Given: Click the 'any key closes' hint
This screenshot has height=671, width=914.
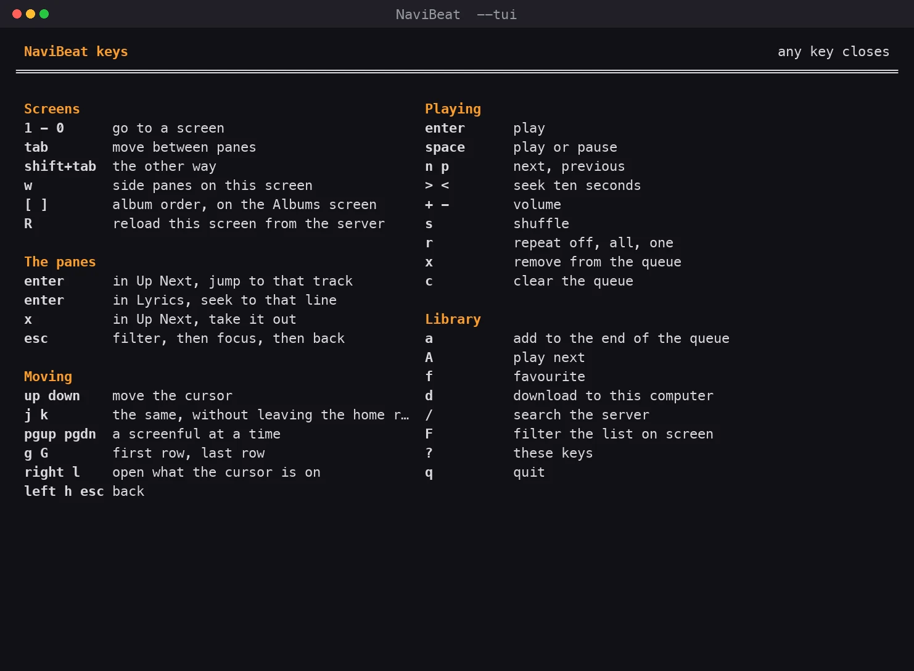Looking at the screenshot, I should [x=833, y=52].
